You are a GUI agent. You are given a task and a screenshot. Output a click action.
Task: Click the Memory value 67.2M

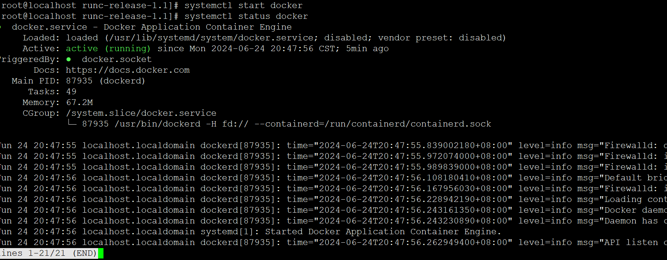pyautogui.click(x=80, y=103)
